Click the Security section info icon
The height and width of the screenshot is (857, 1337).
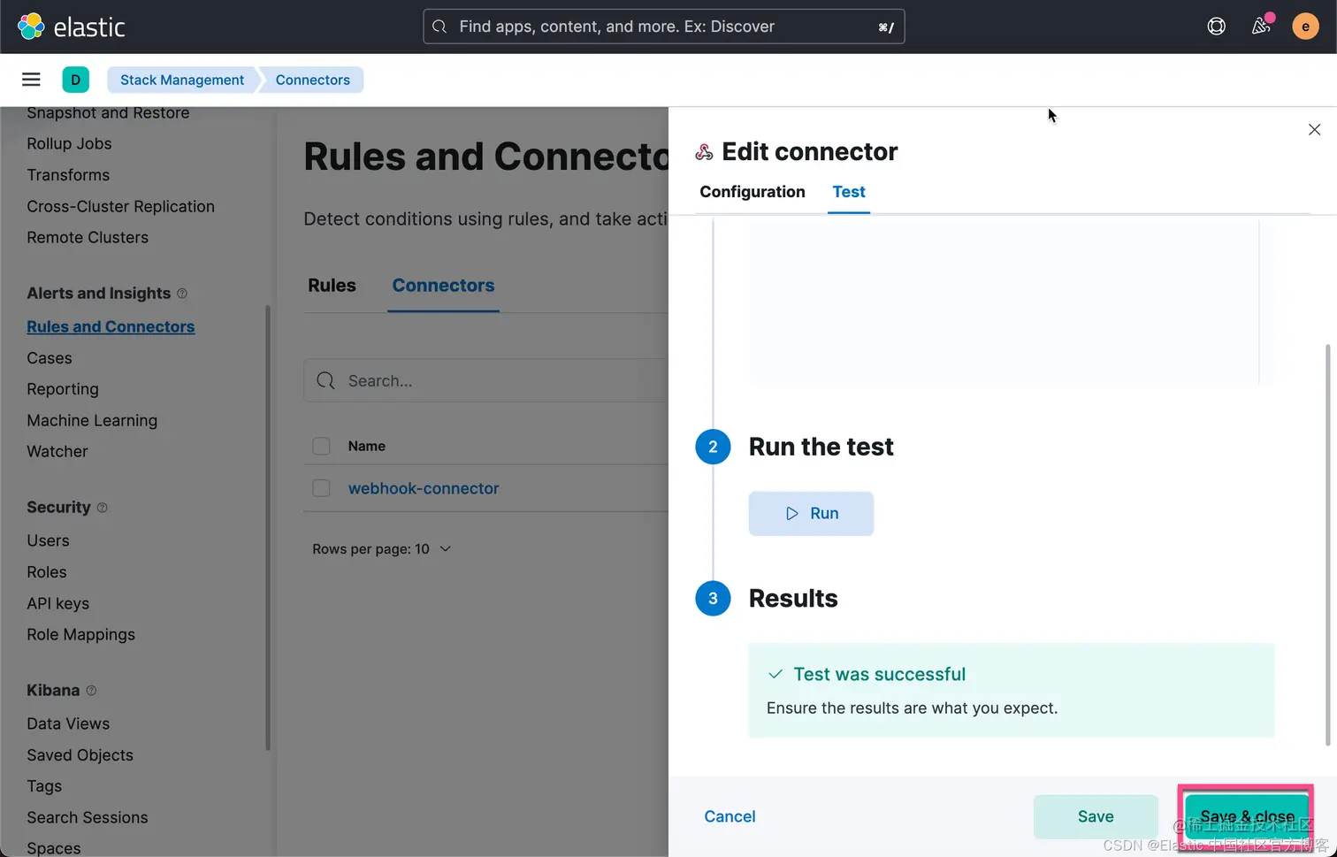tap(103, 508)
